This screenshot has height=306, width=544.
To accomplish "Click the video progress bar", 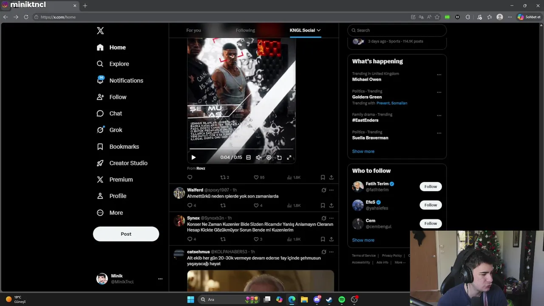I will click(241, 149).
